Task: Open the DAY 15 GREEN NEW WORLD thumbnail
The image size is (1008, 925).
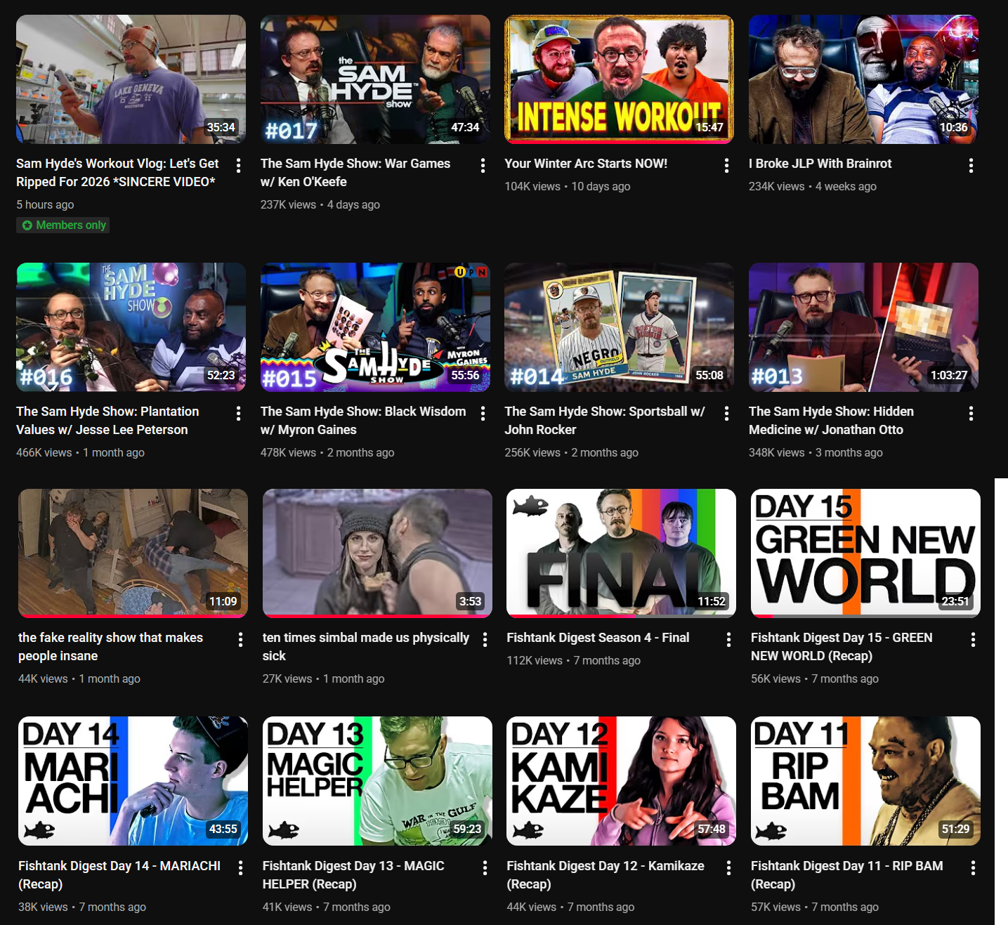Action: (x=865, y=553)
